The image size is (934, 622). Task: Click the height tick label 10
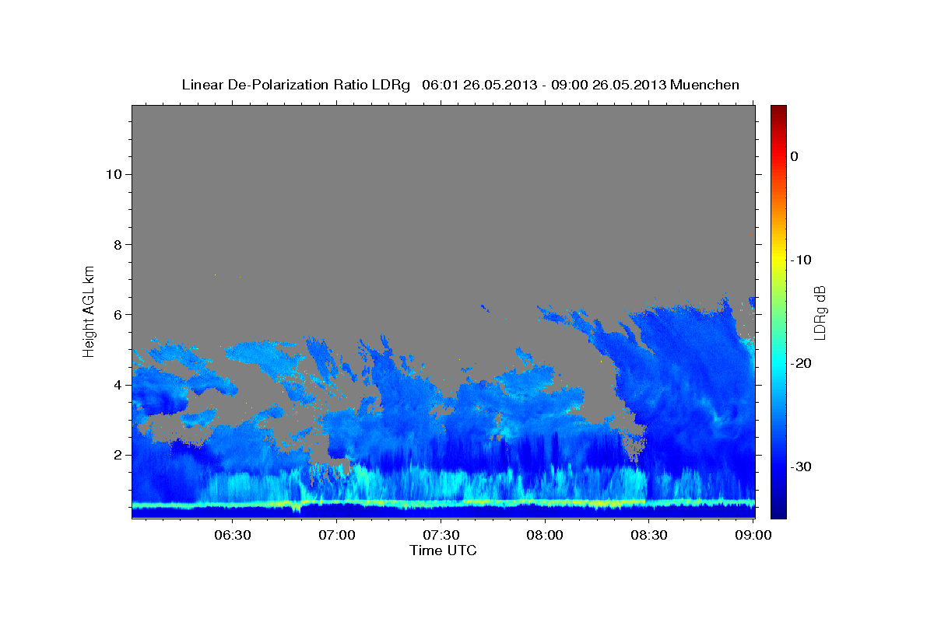tap(113, 174)
